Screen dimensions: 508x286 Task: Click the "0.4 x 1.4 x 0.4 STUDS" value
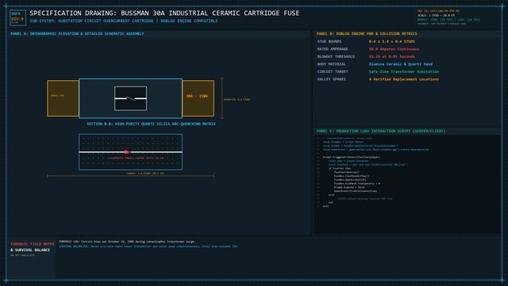coord(391,41)
